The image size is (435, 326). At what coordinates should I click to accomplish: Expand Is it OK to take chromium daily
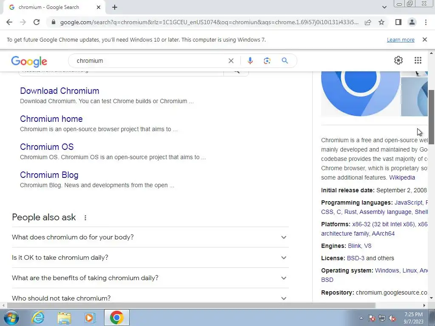click(150, 258)
